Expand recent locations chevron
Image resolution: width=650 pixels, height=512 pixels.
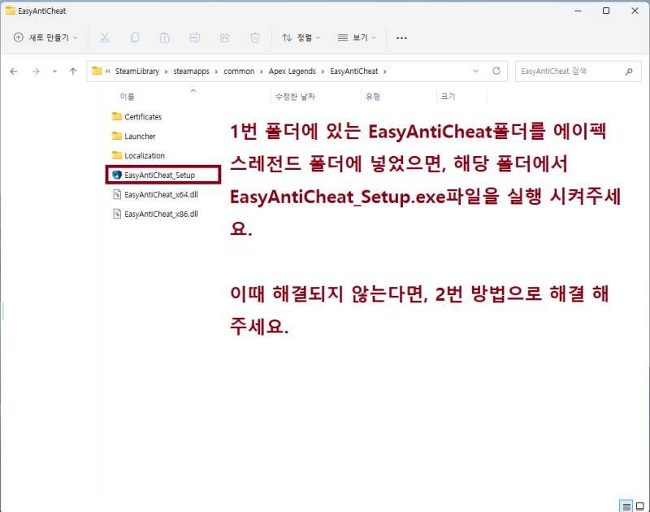pyautogui.click(x=54, y=72)
